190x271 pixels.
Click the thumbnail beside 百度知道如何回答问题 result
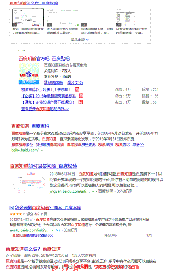(28, 182)
